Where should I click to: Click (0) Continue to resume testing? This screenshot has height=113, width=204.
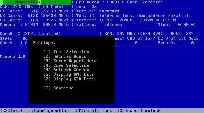coord(59,88)
